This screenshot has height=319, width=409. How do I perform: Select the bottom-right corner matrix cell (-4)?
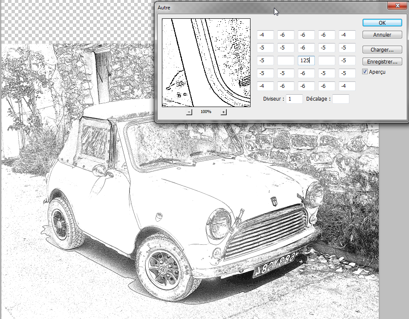[x=347, y=86]
